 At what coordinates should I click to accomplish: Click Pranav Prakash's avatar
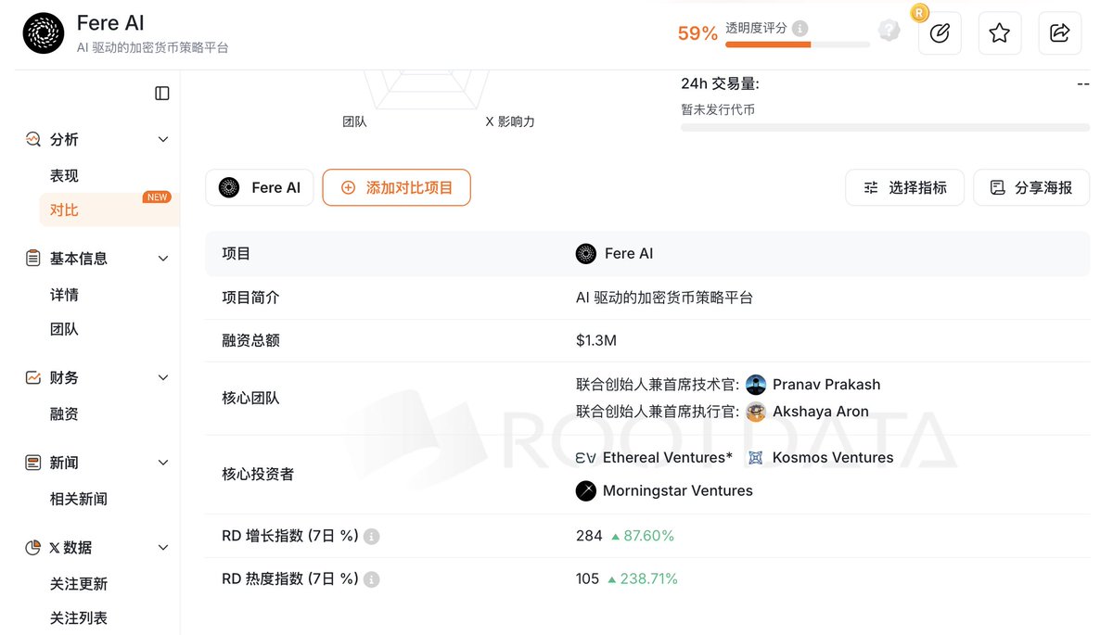point(756,385)
